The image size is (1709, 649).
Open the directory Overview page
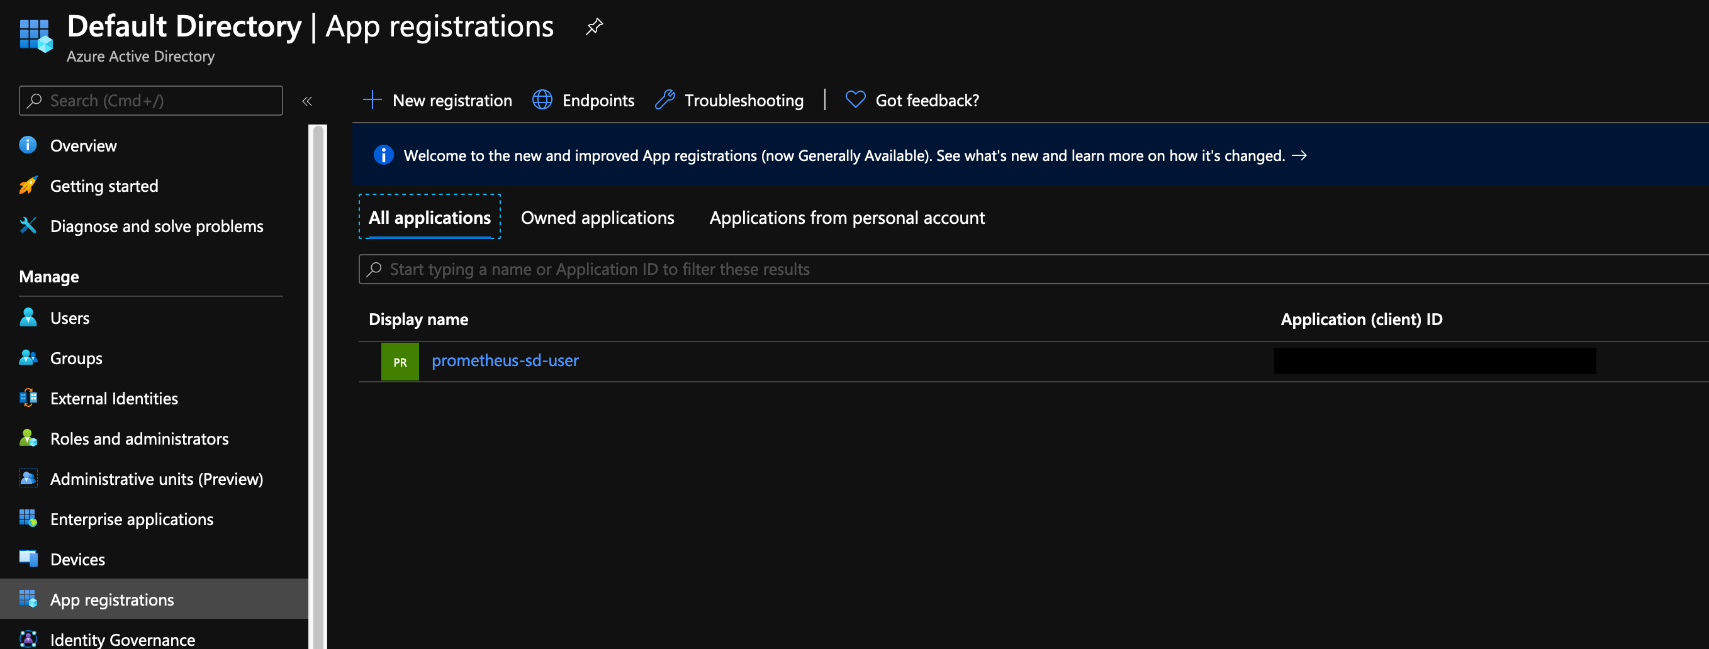(83, 145)
